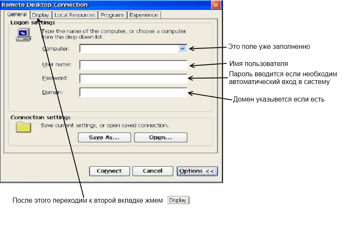Click the Connect button
Screen dimensions: 343x225
pyautogui.click(x=109, y=171)
